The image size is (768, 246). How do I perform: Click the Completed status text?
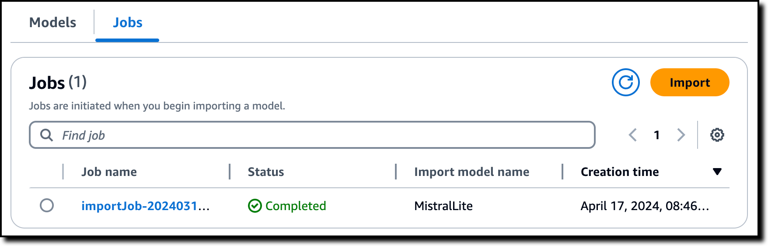[296, 206]
